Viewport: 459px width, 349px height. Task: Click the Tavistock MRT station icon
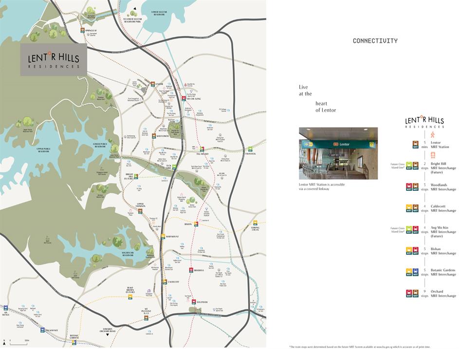(x=250, y=149)
